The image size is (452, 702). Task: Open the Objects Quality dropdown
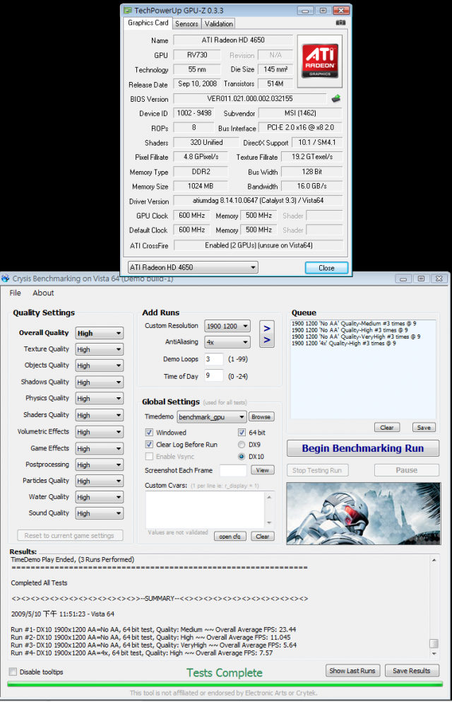100,365
